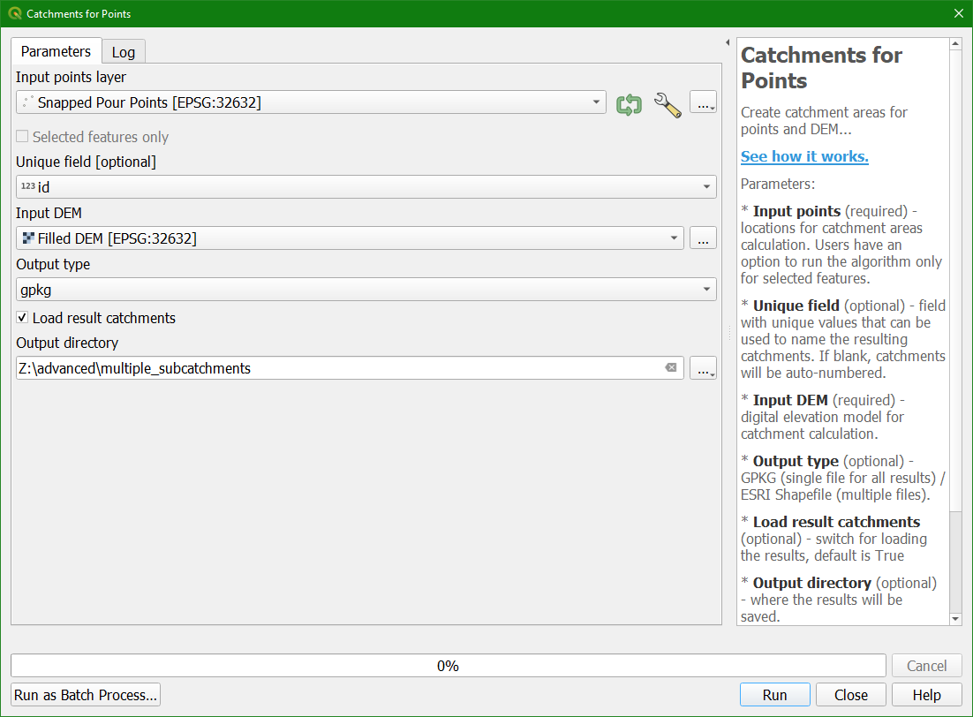
Task: Open the See how it works link
Action: tap(804, 156)
